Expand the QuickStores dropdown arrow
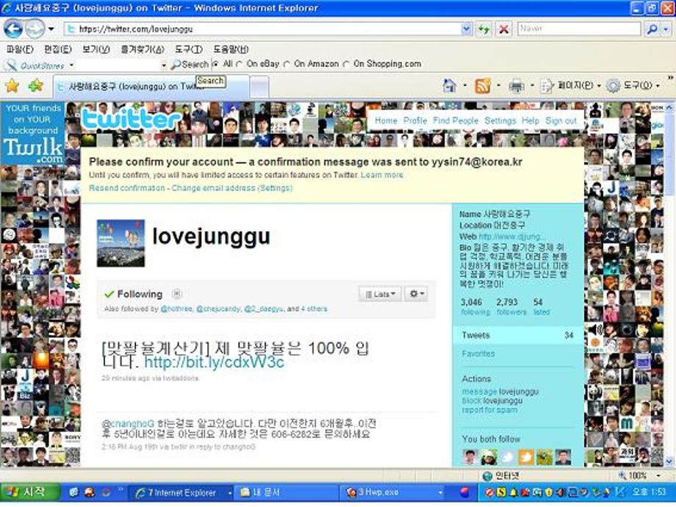Viewport: 676px width, 507px height. tap(71, 65)
